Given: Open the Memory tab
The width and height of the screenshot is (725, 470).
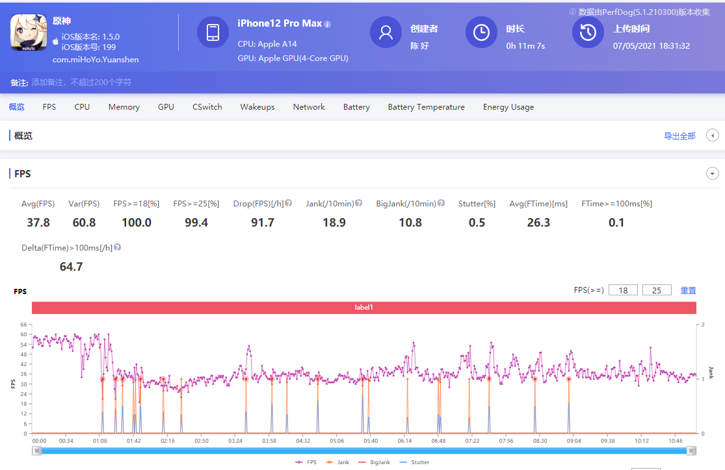Looking at the screenshot, I should [x=124, y=106].
